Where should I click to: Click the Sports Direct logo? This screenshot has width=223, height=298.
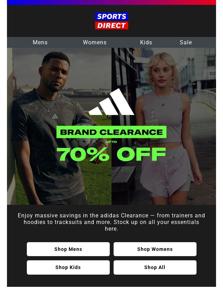coord(111,21)
